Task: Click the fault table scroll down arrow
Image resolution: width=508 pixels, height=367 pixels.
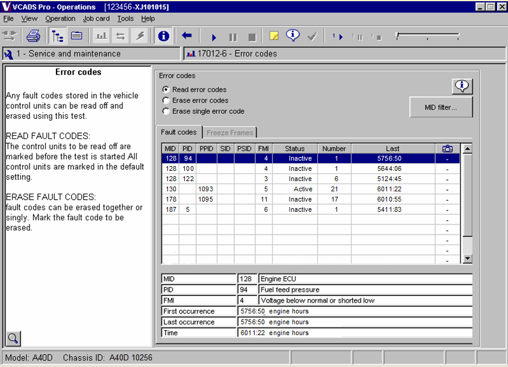Action: [x=467, y=258]
